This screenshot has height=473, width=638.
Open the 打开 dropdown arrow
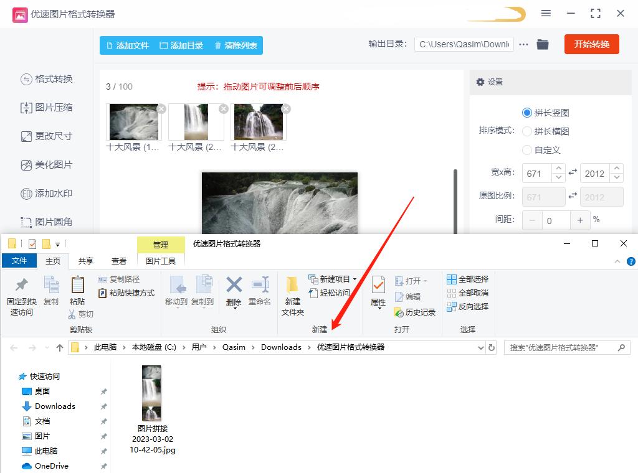(x=426, y=280)
